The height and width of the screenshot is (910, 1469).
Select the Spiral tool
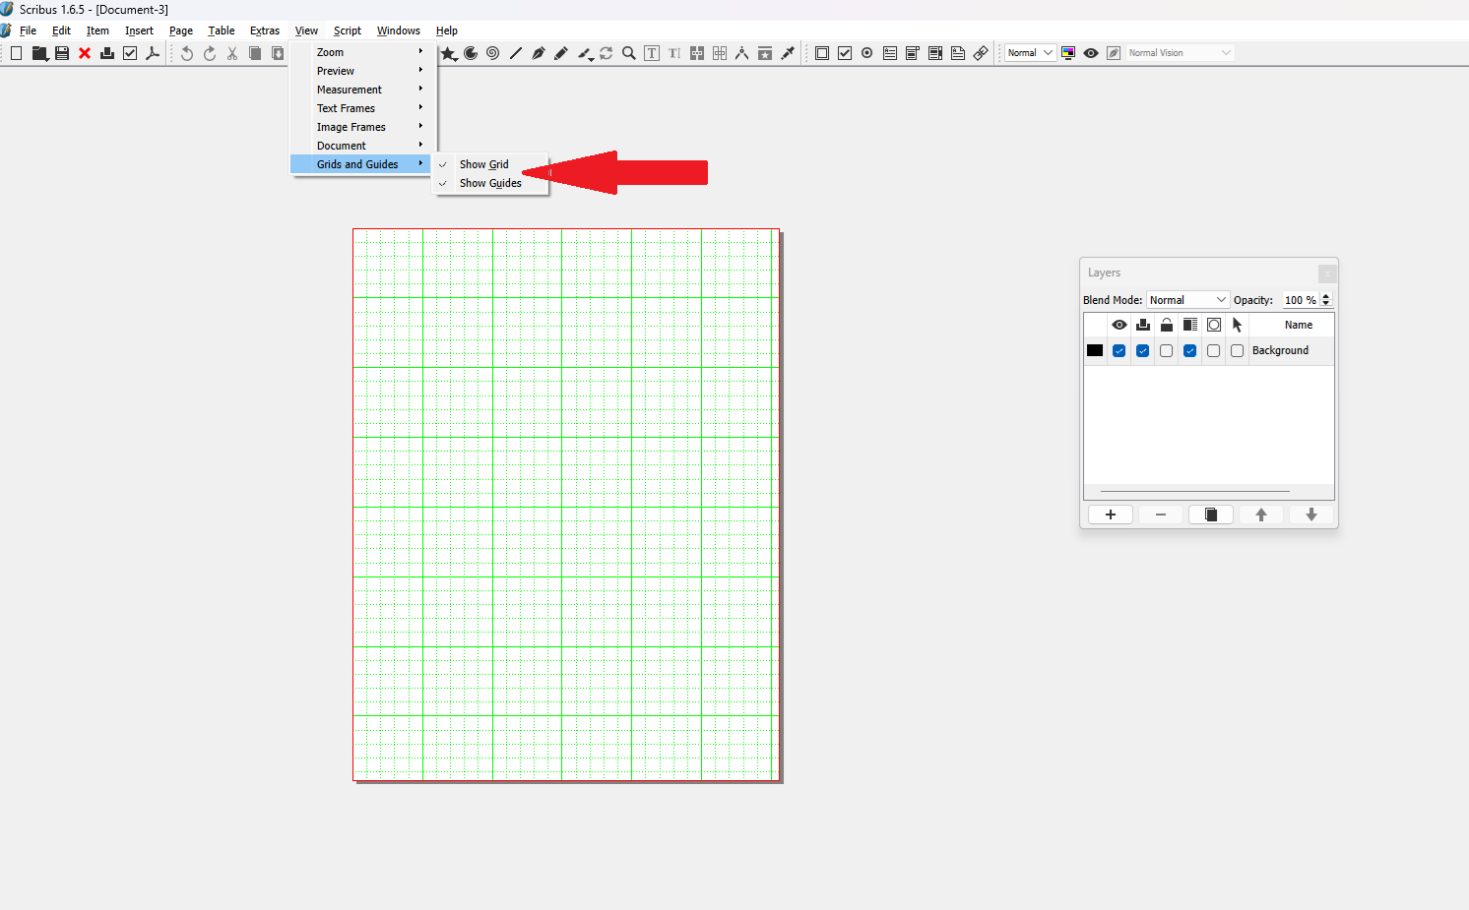point(492,53)
